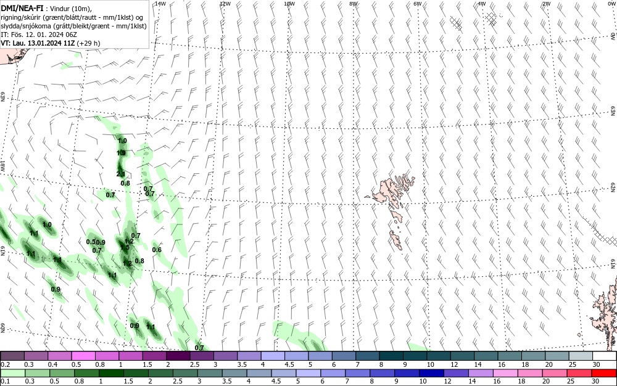
Task: Click the 1.9 precipitation value
Action: pyautogui.click(x=121, y=153)
